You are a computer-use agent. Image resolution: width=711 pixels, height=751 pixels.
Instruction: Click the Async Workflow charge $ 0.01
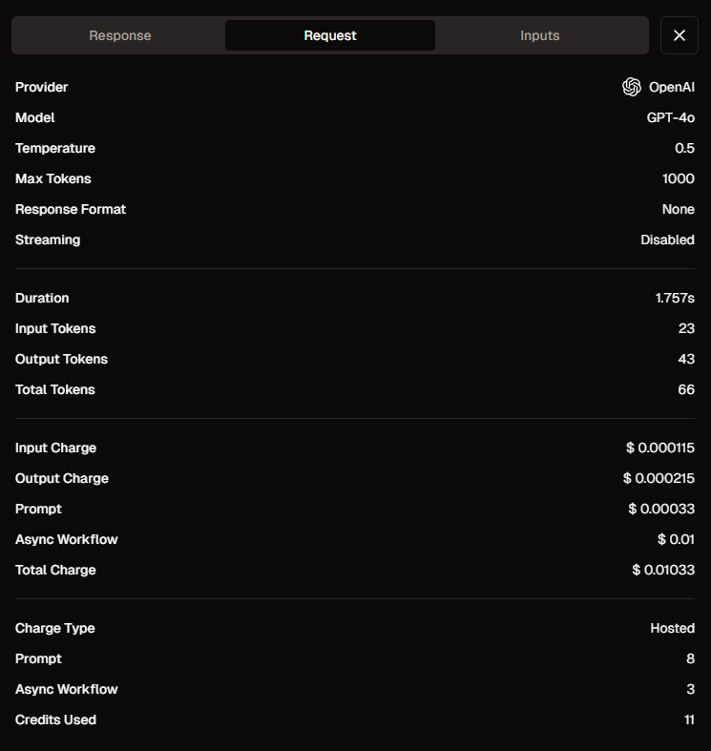click(x=676, y=539)
